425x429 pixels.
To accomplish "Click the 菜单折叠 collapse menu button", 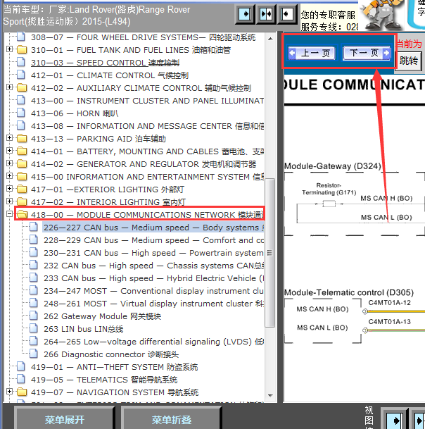I will pos(172,420).
